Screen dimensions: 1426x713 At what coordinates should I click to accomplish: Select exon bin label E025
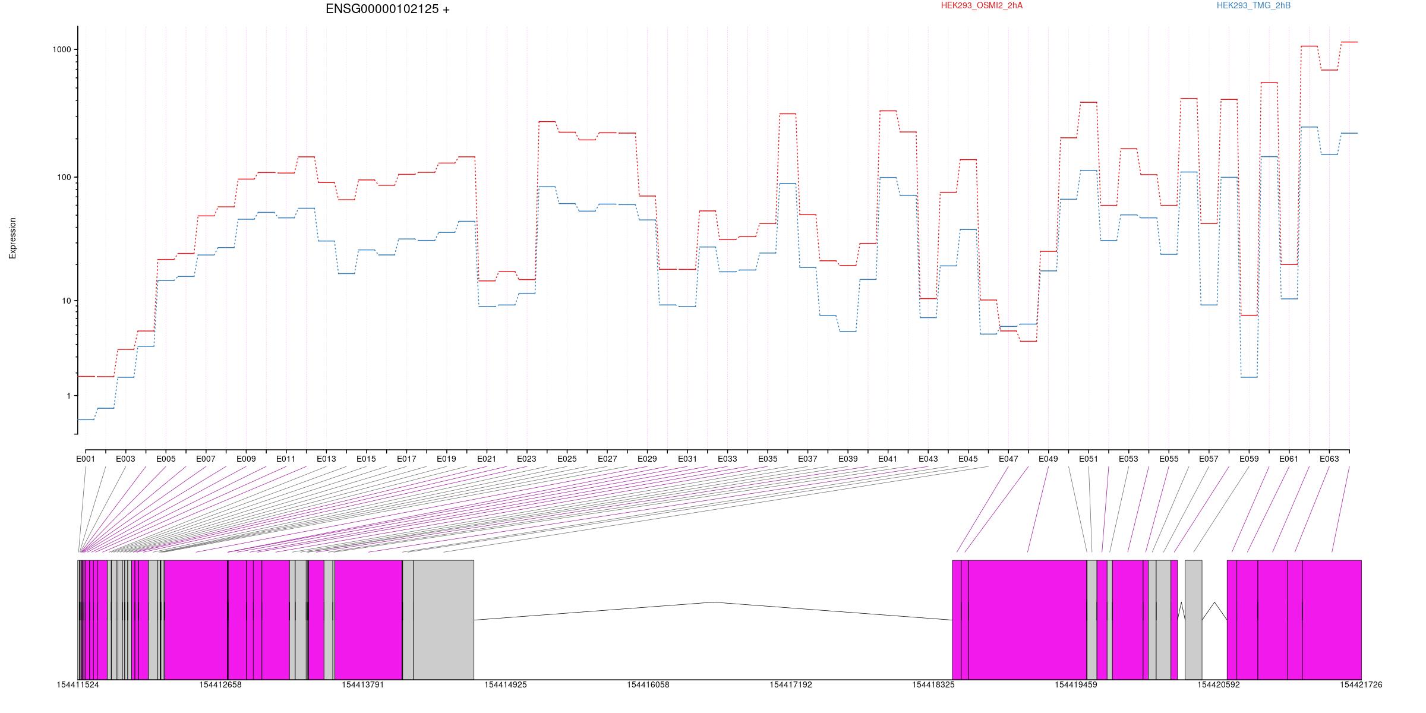pyautogui.click(x=567, y=459)
